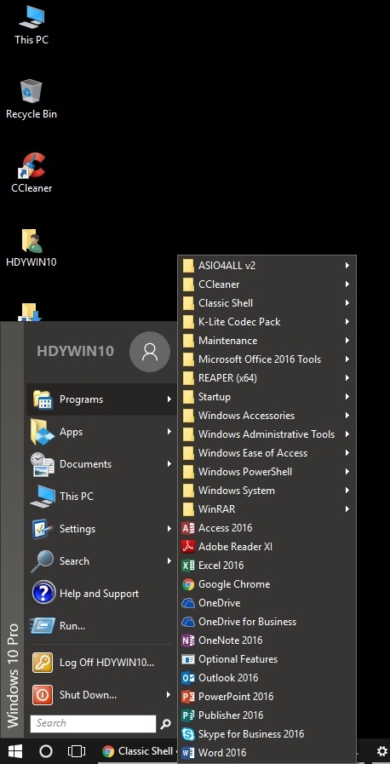Open the Recycle Bin desktop icon
The image size is (390, 764).
pos(32,100)
